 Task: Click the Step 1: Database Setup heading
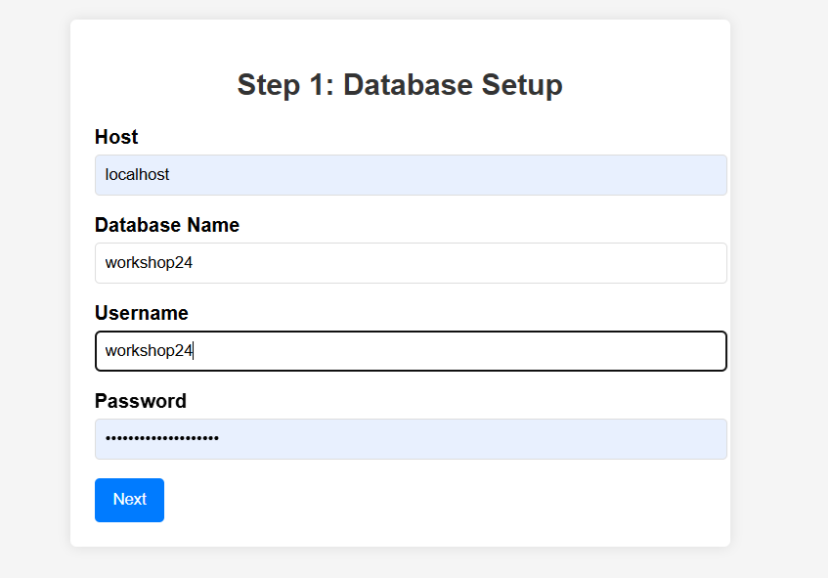coord(400,85)
